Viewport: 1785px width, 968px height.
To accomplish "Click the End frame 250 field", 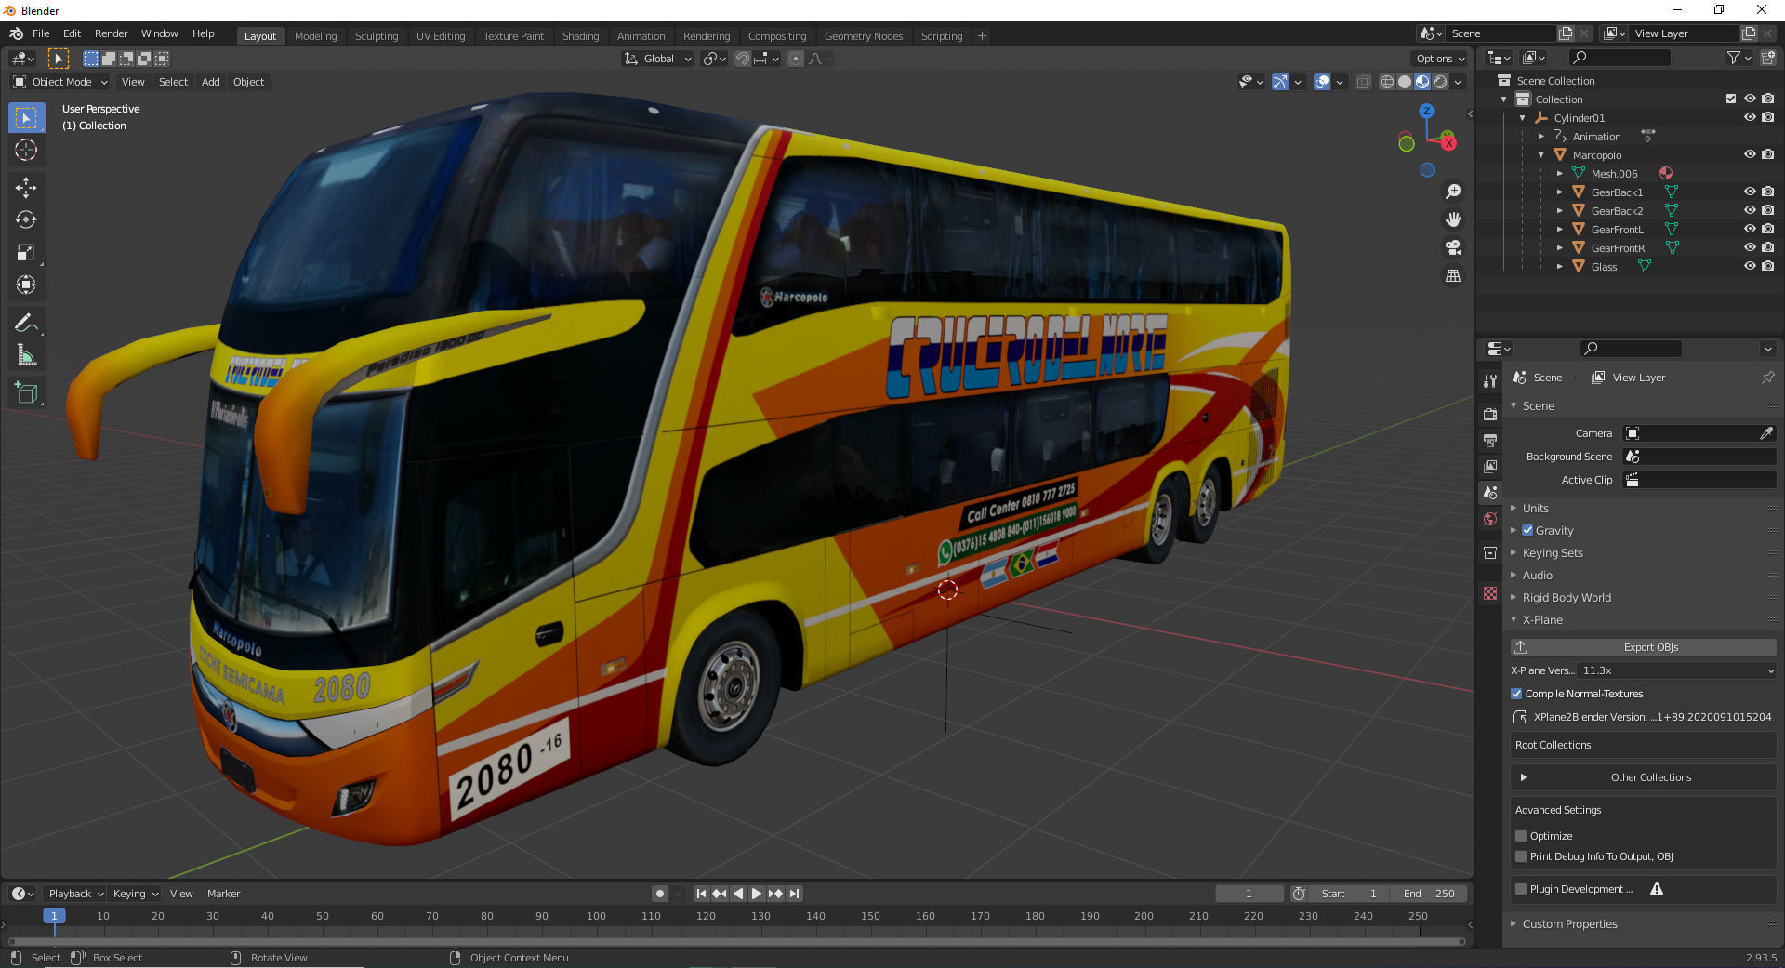I will (1429, 894).
